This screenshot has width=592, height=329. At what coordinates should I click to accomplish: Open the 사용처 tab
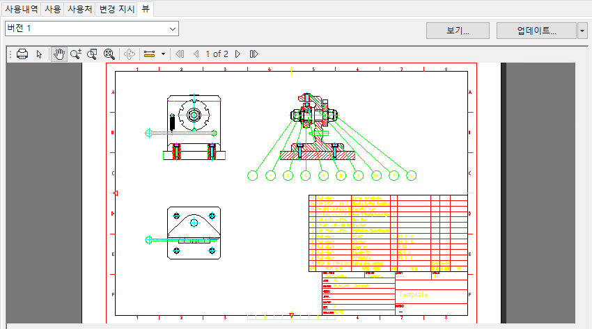tap(79, 9)
